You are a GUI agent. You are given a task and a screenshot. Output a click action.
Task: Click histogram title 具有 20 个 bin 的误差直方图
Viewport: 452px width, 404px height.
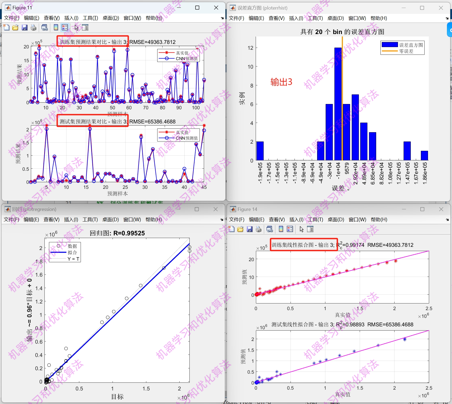(x=342, y=32)
